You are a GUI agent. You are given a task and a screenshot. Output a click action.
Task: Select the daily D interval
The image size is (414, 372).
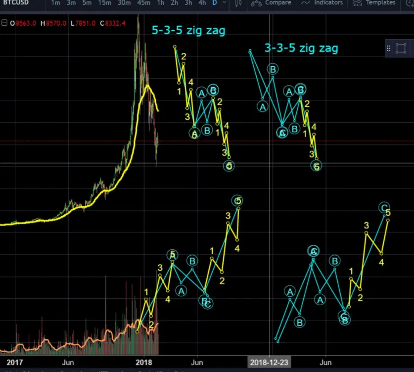click(x=215, y=3)
